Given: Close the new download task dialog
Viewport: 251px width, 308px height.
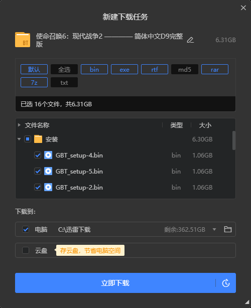Looking at the screenshot, I should click(243, 8).
